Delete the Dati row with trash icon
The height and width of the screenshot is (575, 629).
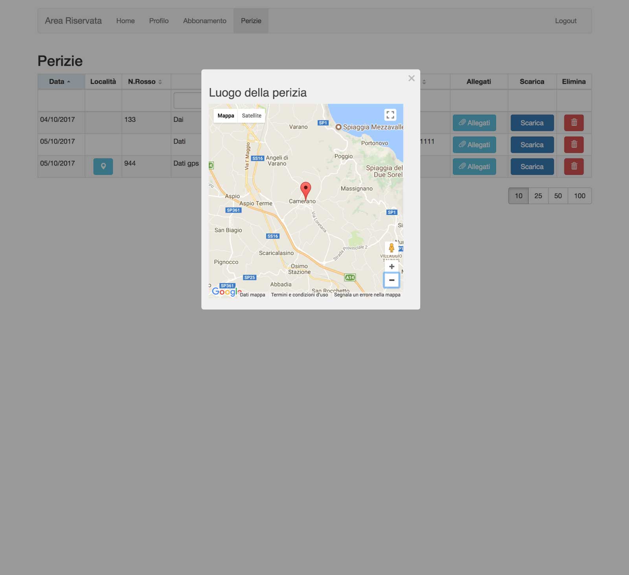(x=574, y=145)
